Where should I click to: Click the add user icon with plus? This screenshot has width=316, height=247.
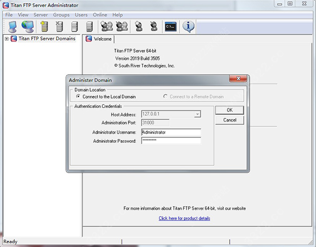139,26
